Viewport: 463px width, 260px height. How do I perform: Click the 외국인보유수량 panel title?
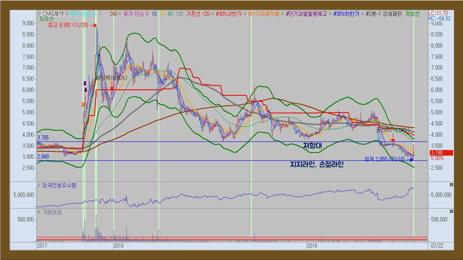tap(59, 185)
